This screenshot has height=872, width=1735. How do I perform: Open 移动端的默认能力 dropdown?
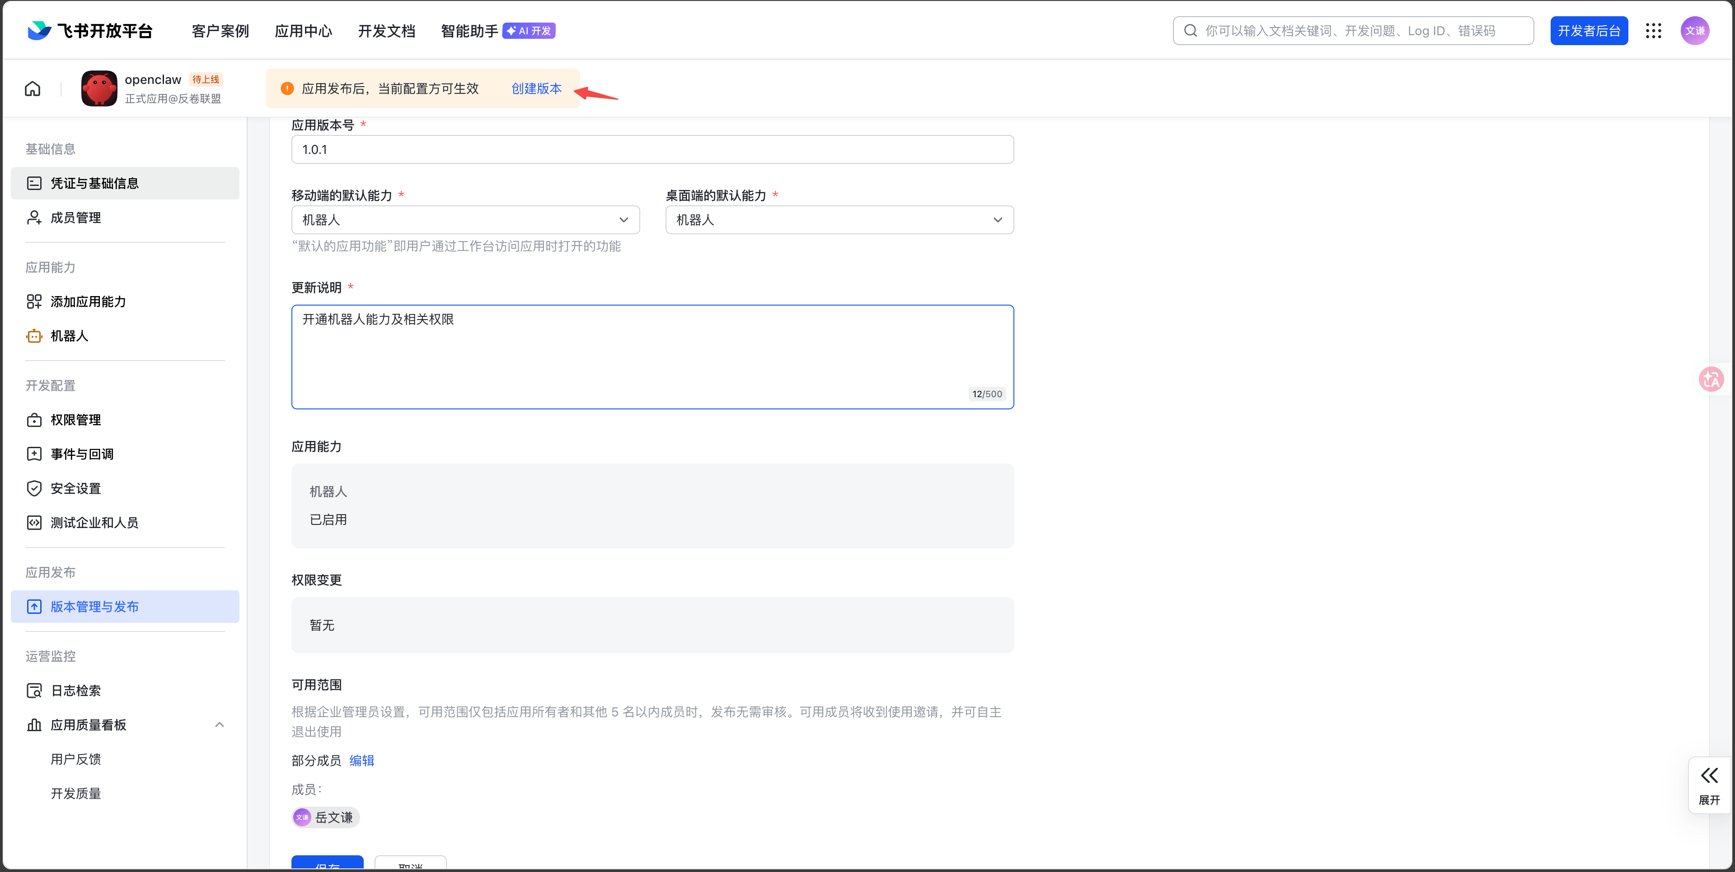pos(465,220)
